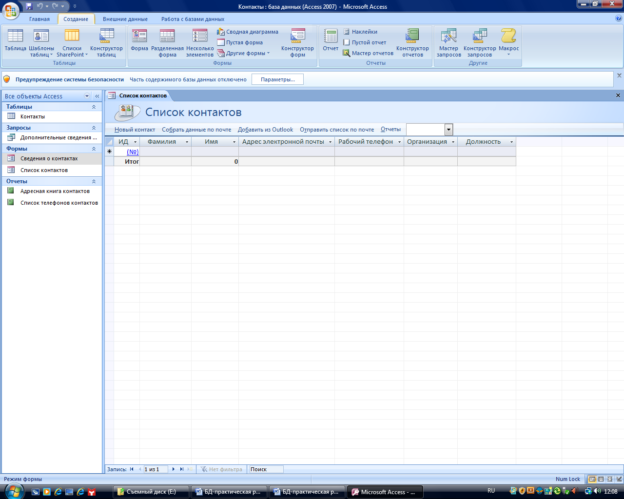Screen dimensions: 624x499
Task: Open Съемный диск (E:) taskbar button
Action: click(x=151, y=492)
